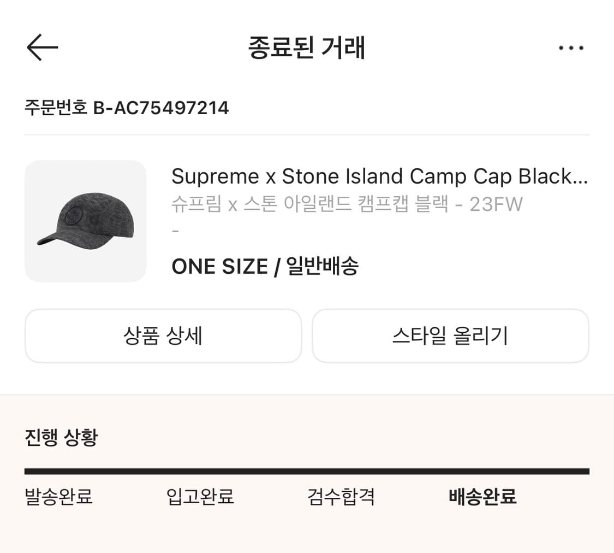
Task: Select the 입고완료 progress step
Action: click(x=199, y=497)
